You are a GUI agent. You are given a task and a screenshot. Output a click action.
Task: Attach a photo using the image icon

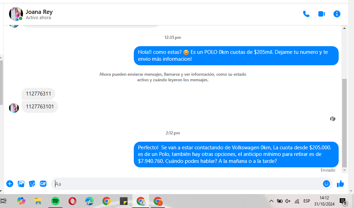pyautogui.click(x=21, y=184)
